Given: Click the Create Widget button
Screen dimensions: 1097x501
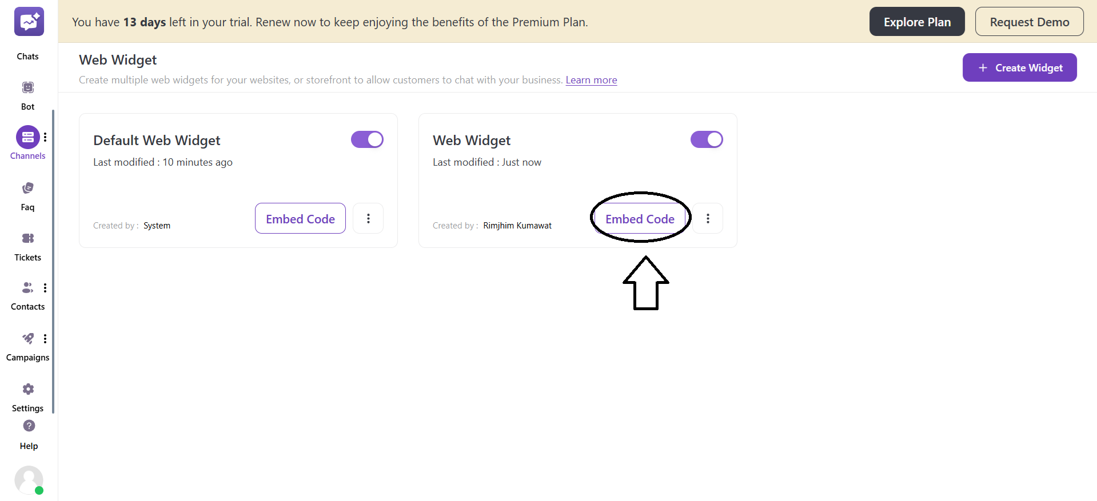Looking at the screenshot, I should (x=1019, y=67).
